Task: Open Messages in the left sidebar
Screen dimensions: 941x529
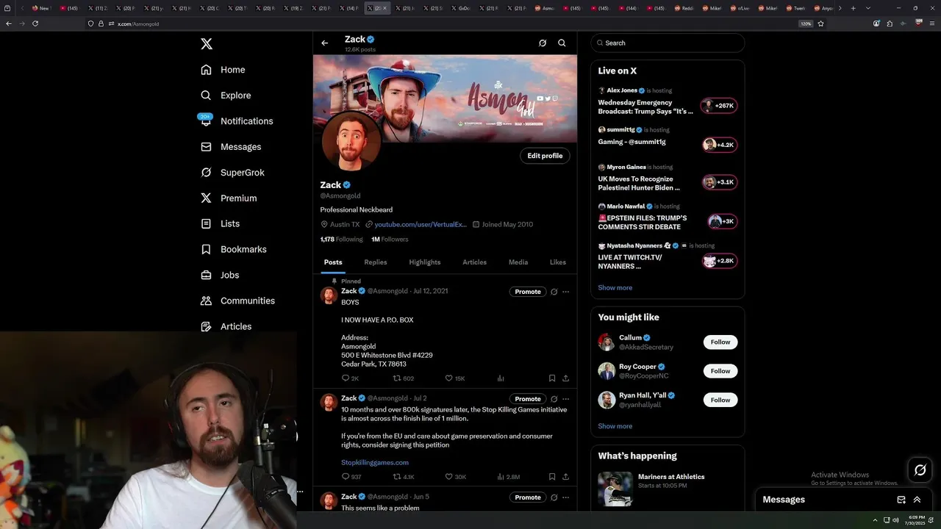Action: click(231, 147)
